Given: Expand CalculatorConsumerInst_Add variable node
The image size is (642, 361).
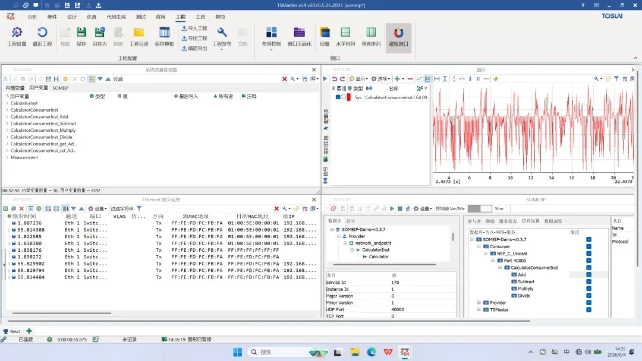Looking at the screenshot, I should [7, 116].
